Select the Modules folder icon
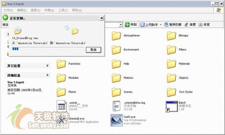The height and width of the screenshot is (135, 225). pyautogui.click(x=61, y=78)
